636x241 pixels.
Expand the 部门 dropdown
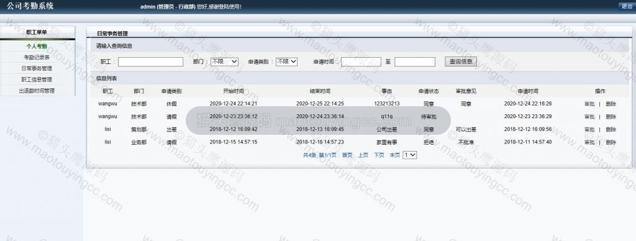[x=224, y=61]
